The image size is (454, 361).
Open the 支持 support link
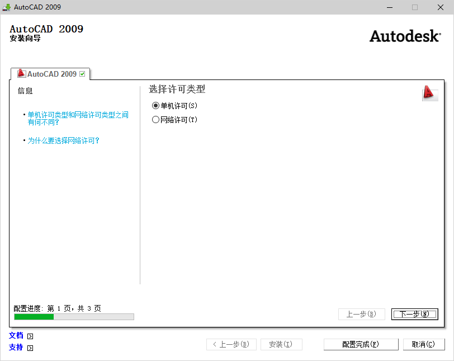[x=15, y=347]
